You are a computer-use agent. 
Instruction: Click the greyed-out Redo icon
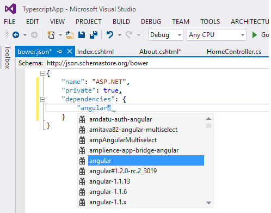click(129, 35)
